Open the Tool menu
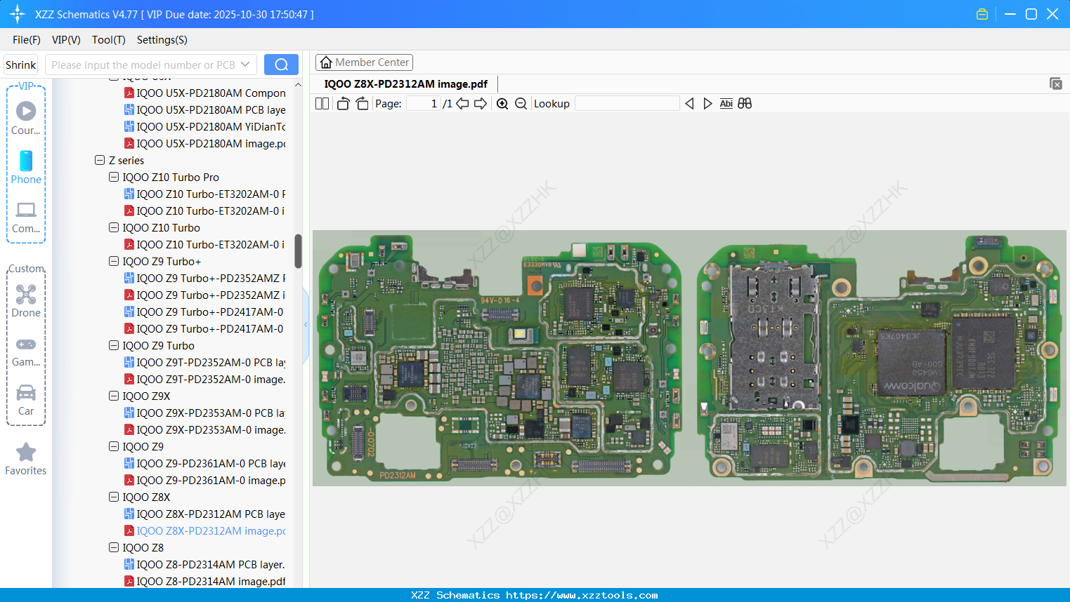Viewport: 1070px width, 602px height. click(x=108, y=40)
